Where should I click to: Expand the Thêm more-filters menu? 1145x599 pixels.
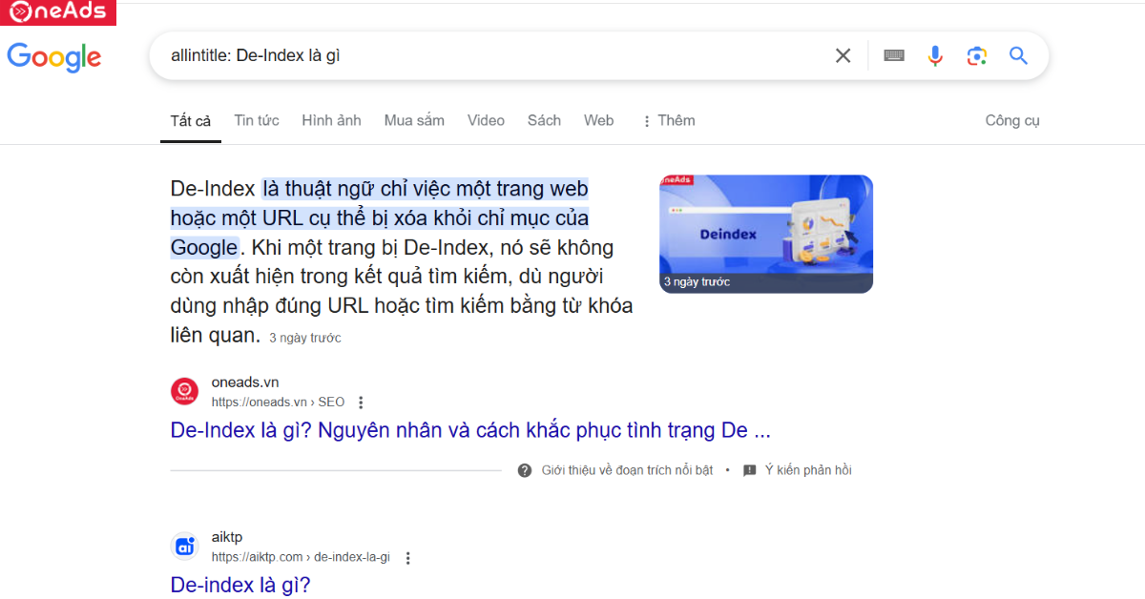[668, 120]
